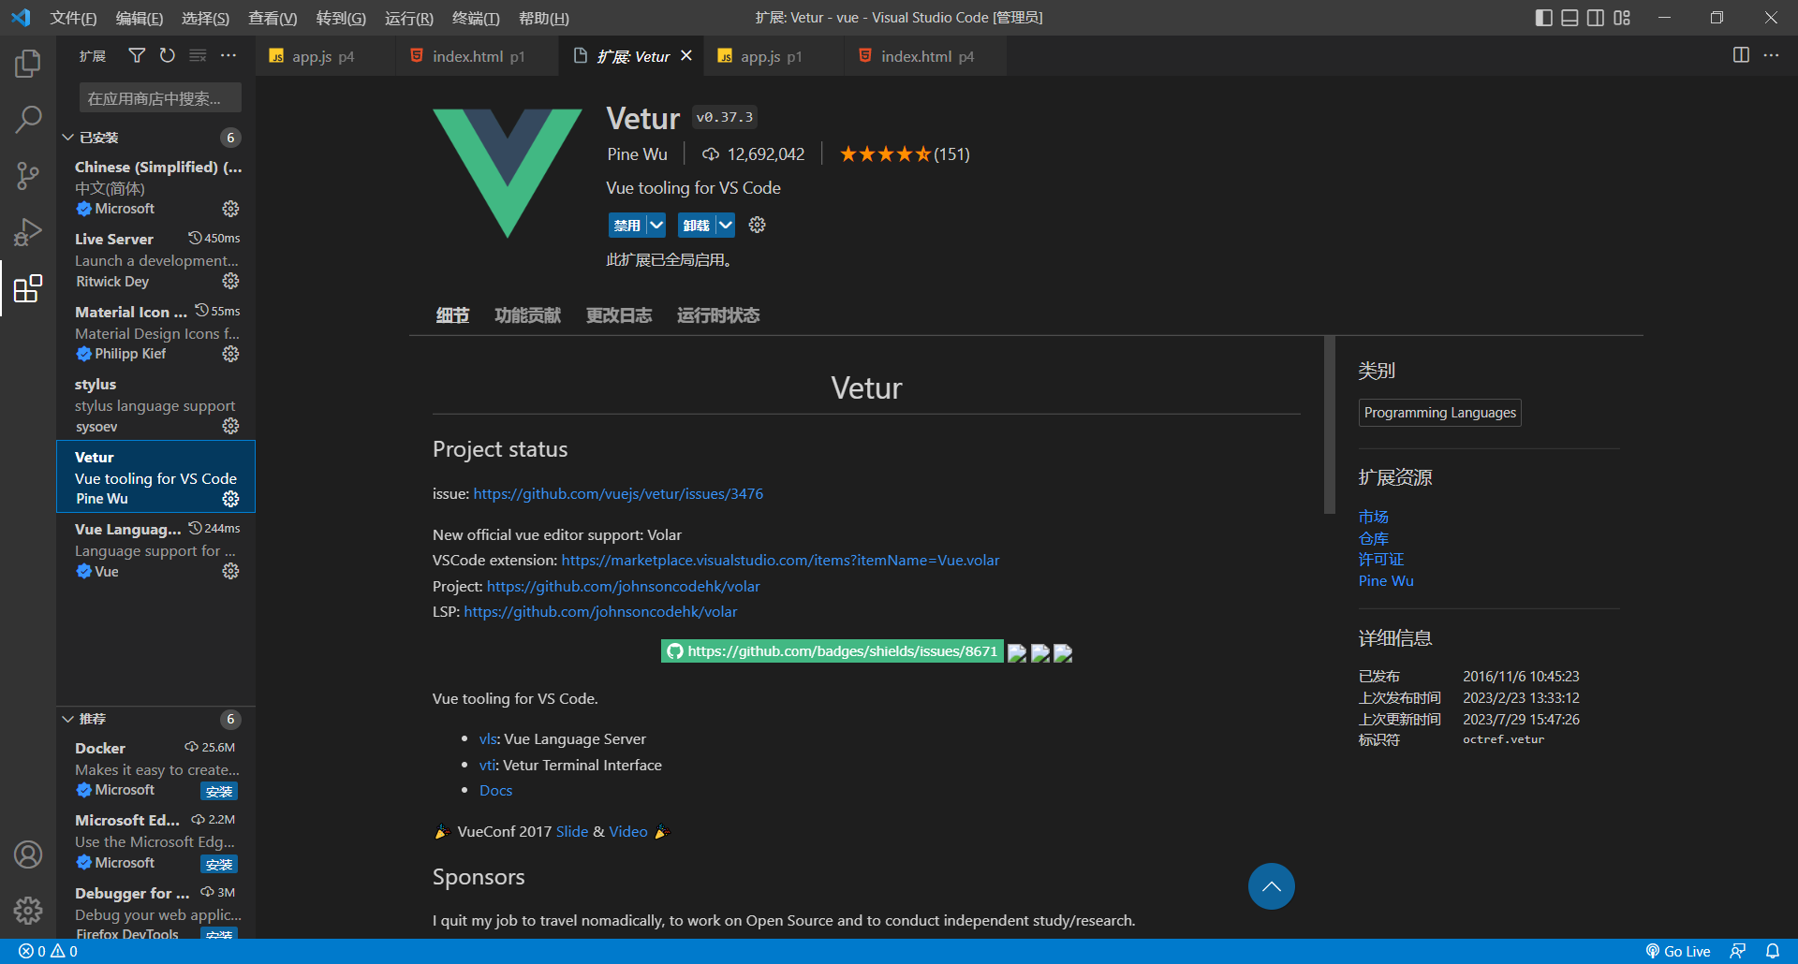Switch to the 功能贡献 tab
Screen dimensions: 1798x964
coord(527,315)
